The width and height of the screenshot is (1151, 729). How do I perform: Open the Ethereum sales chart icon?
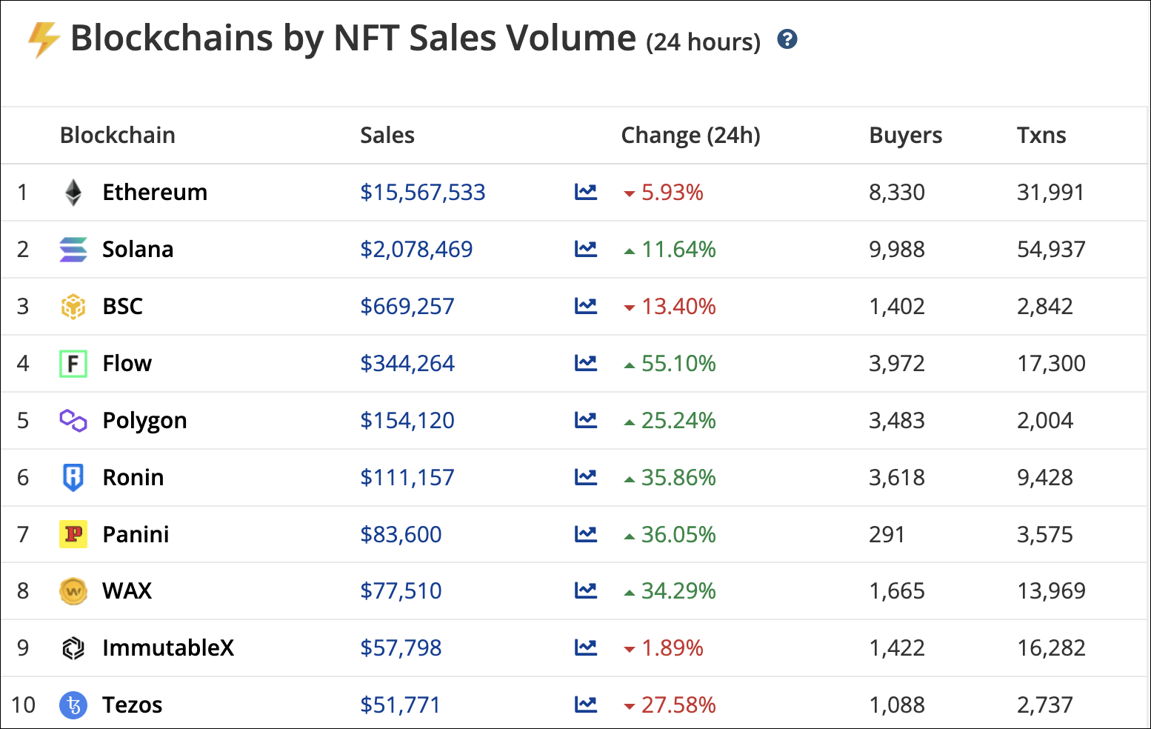tap(586, 192)
